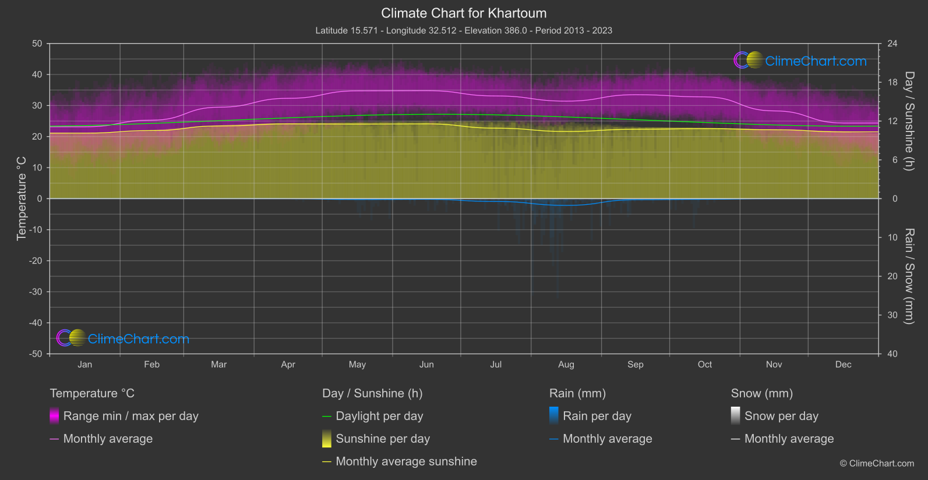Click the white Snow 'Monthly average' line marker
The width and height of the screenshot is (928, 480).
pos(736,439)
